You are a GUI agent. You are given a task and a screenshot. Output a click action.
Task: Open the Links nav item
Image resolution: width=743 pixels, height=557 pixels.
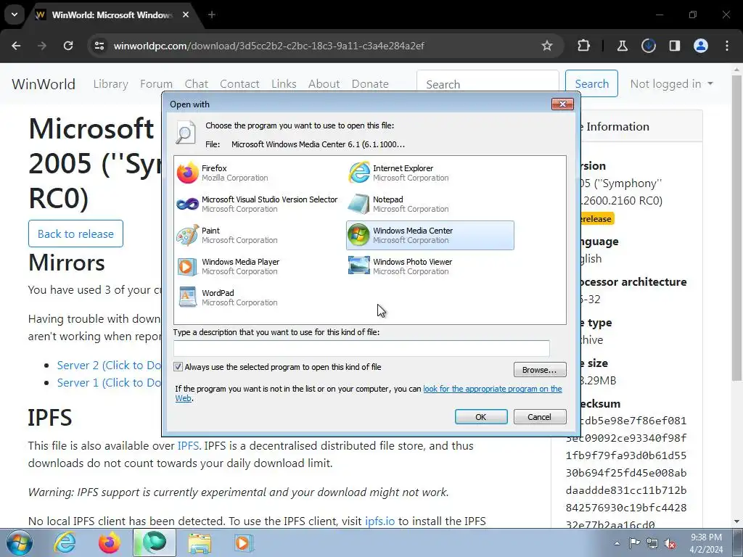coord(284,84)
